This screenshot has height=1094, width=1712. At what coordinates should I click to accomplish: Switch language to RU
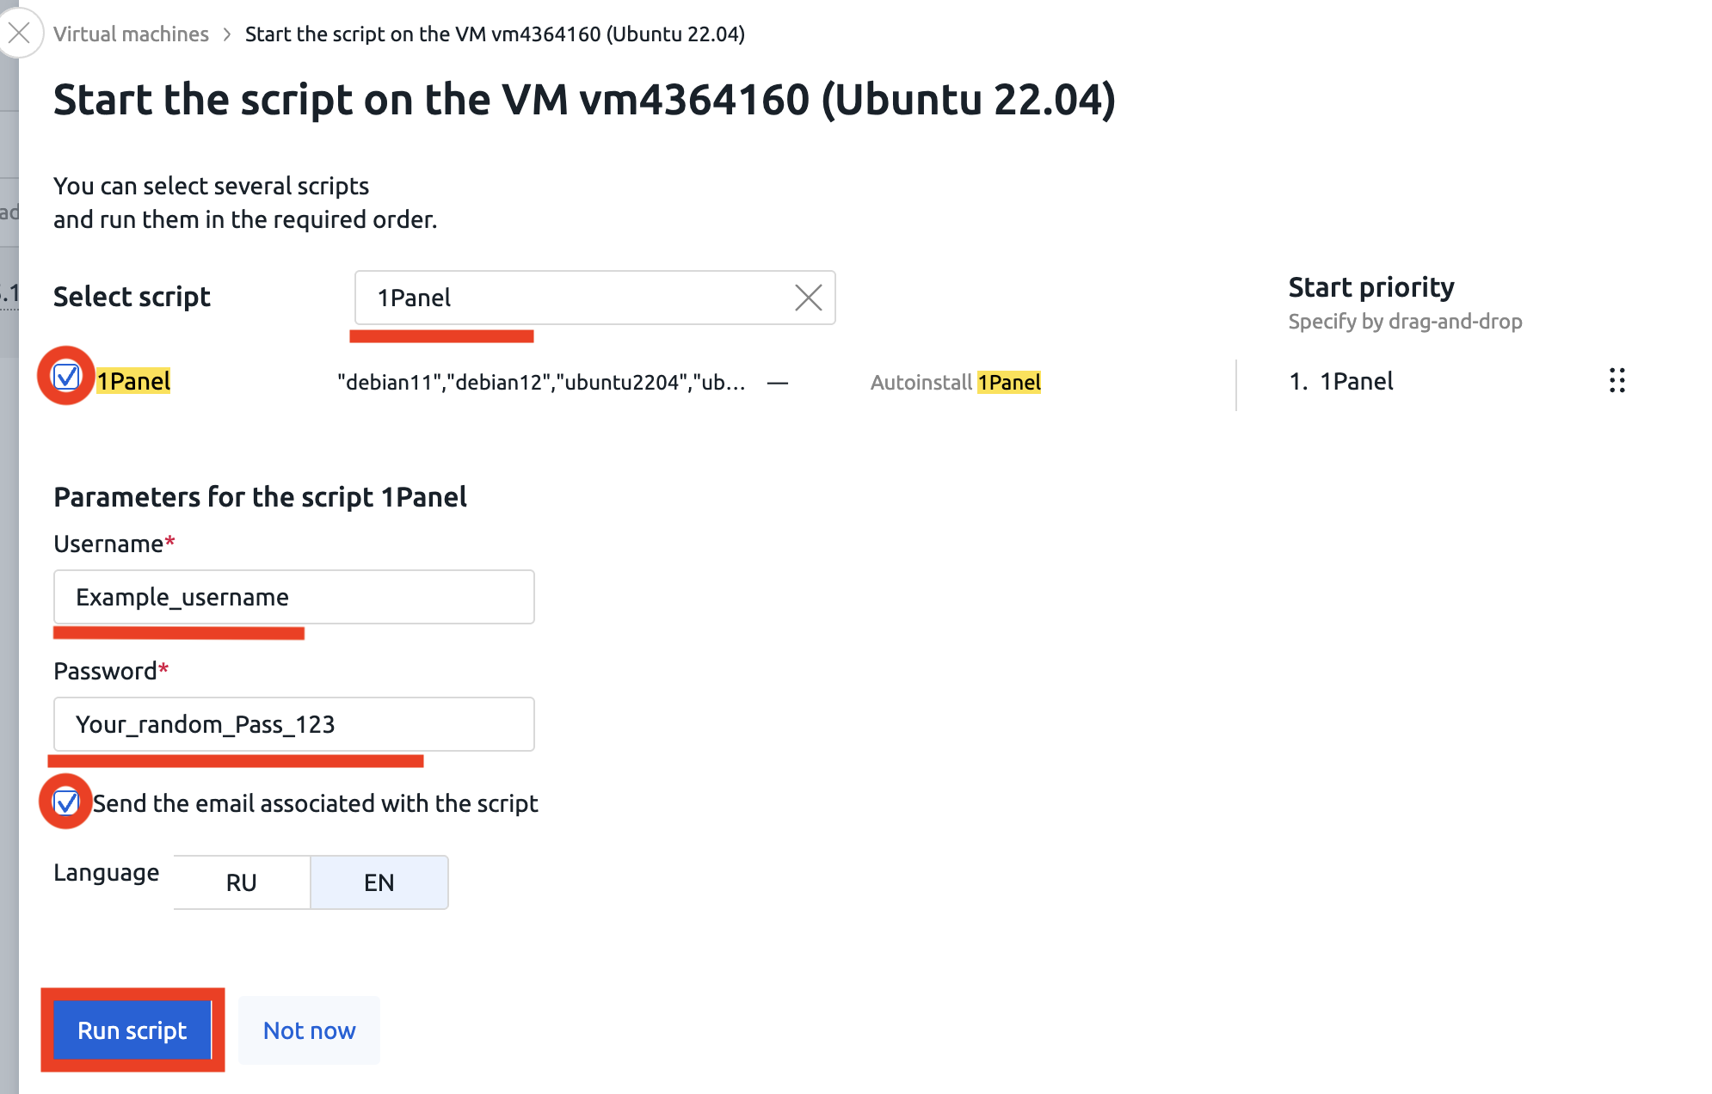pos(242,882)
